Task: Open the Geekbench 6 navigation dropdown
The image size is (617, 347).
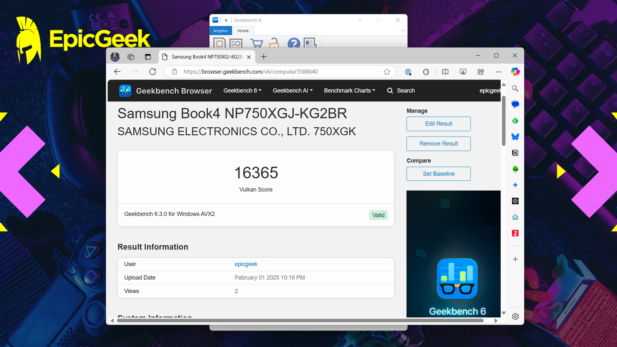Action: pos(242,91)
